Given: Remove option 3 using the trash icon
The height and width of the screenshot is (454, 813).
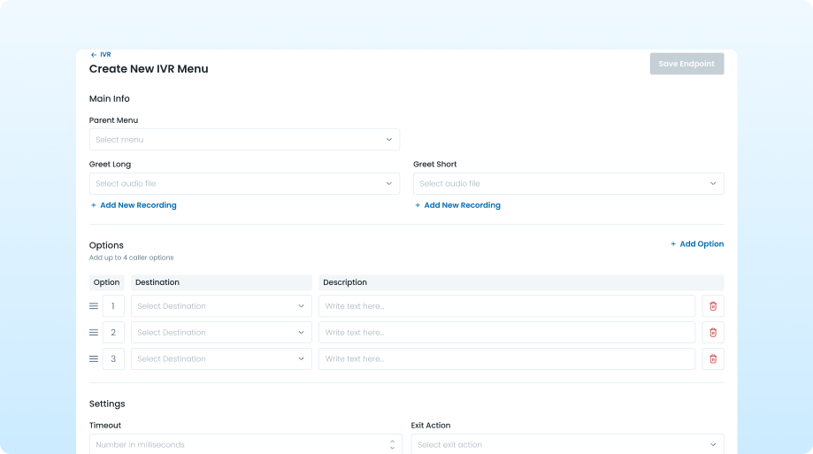Looking at the screenshot, I should [x=713, y=359].
